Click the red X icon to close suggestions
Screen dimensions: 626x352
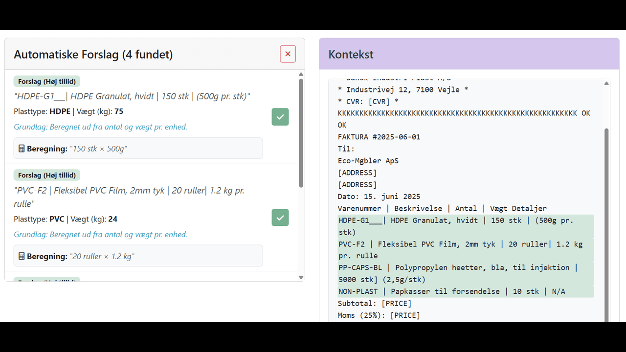[288, 54]
